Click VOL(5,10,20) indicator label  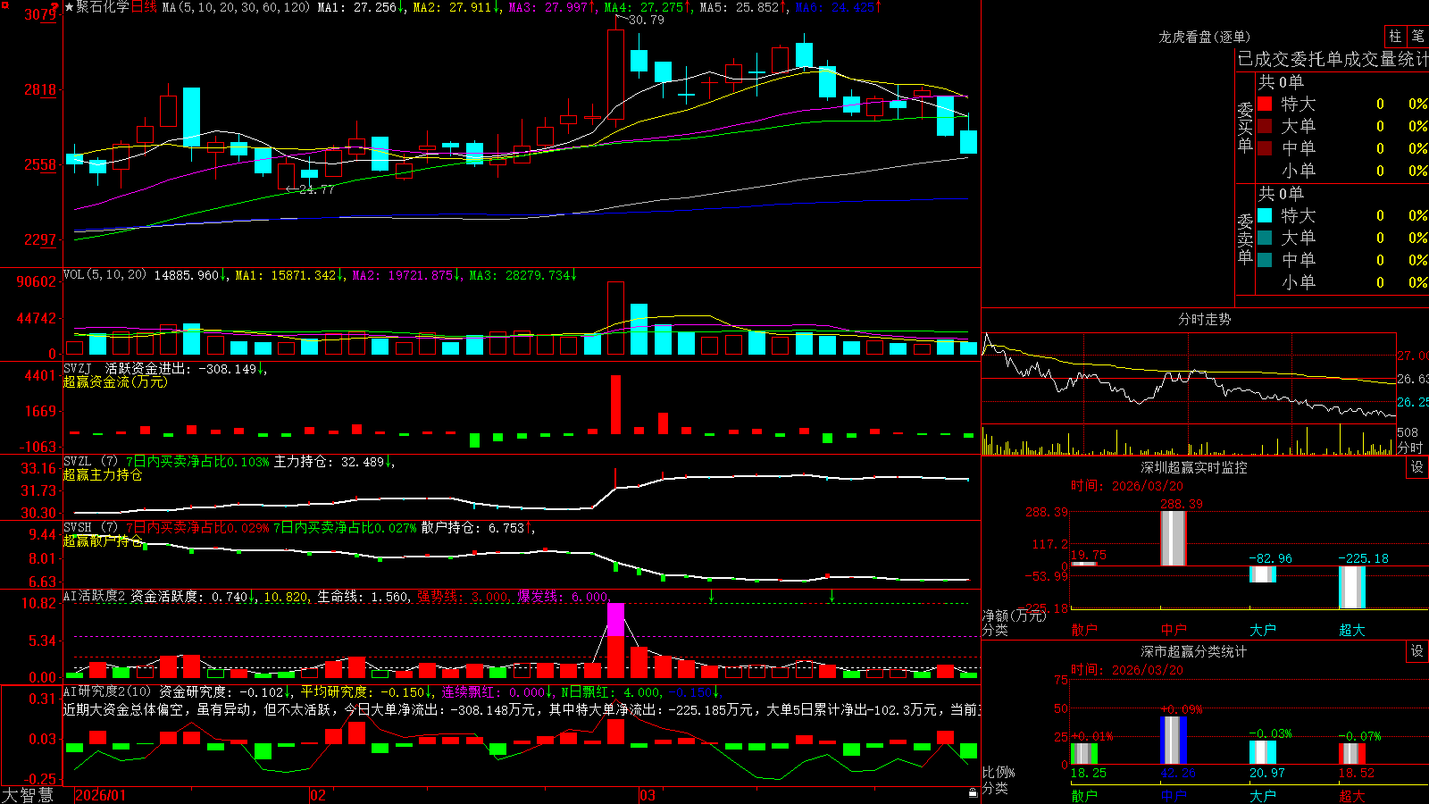coord(104,275)
